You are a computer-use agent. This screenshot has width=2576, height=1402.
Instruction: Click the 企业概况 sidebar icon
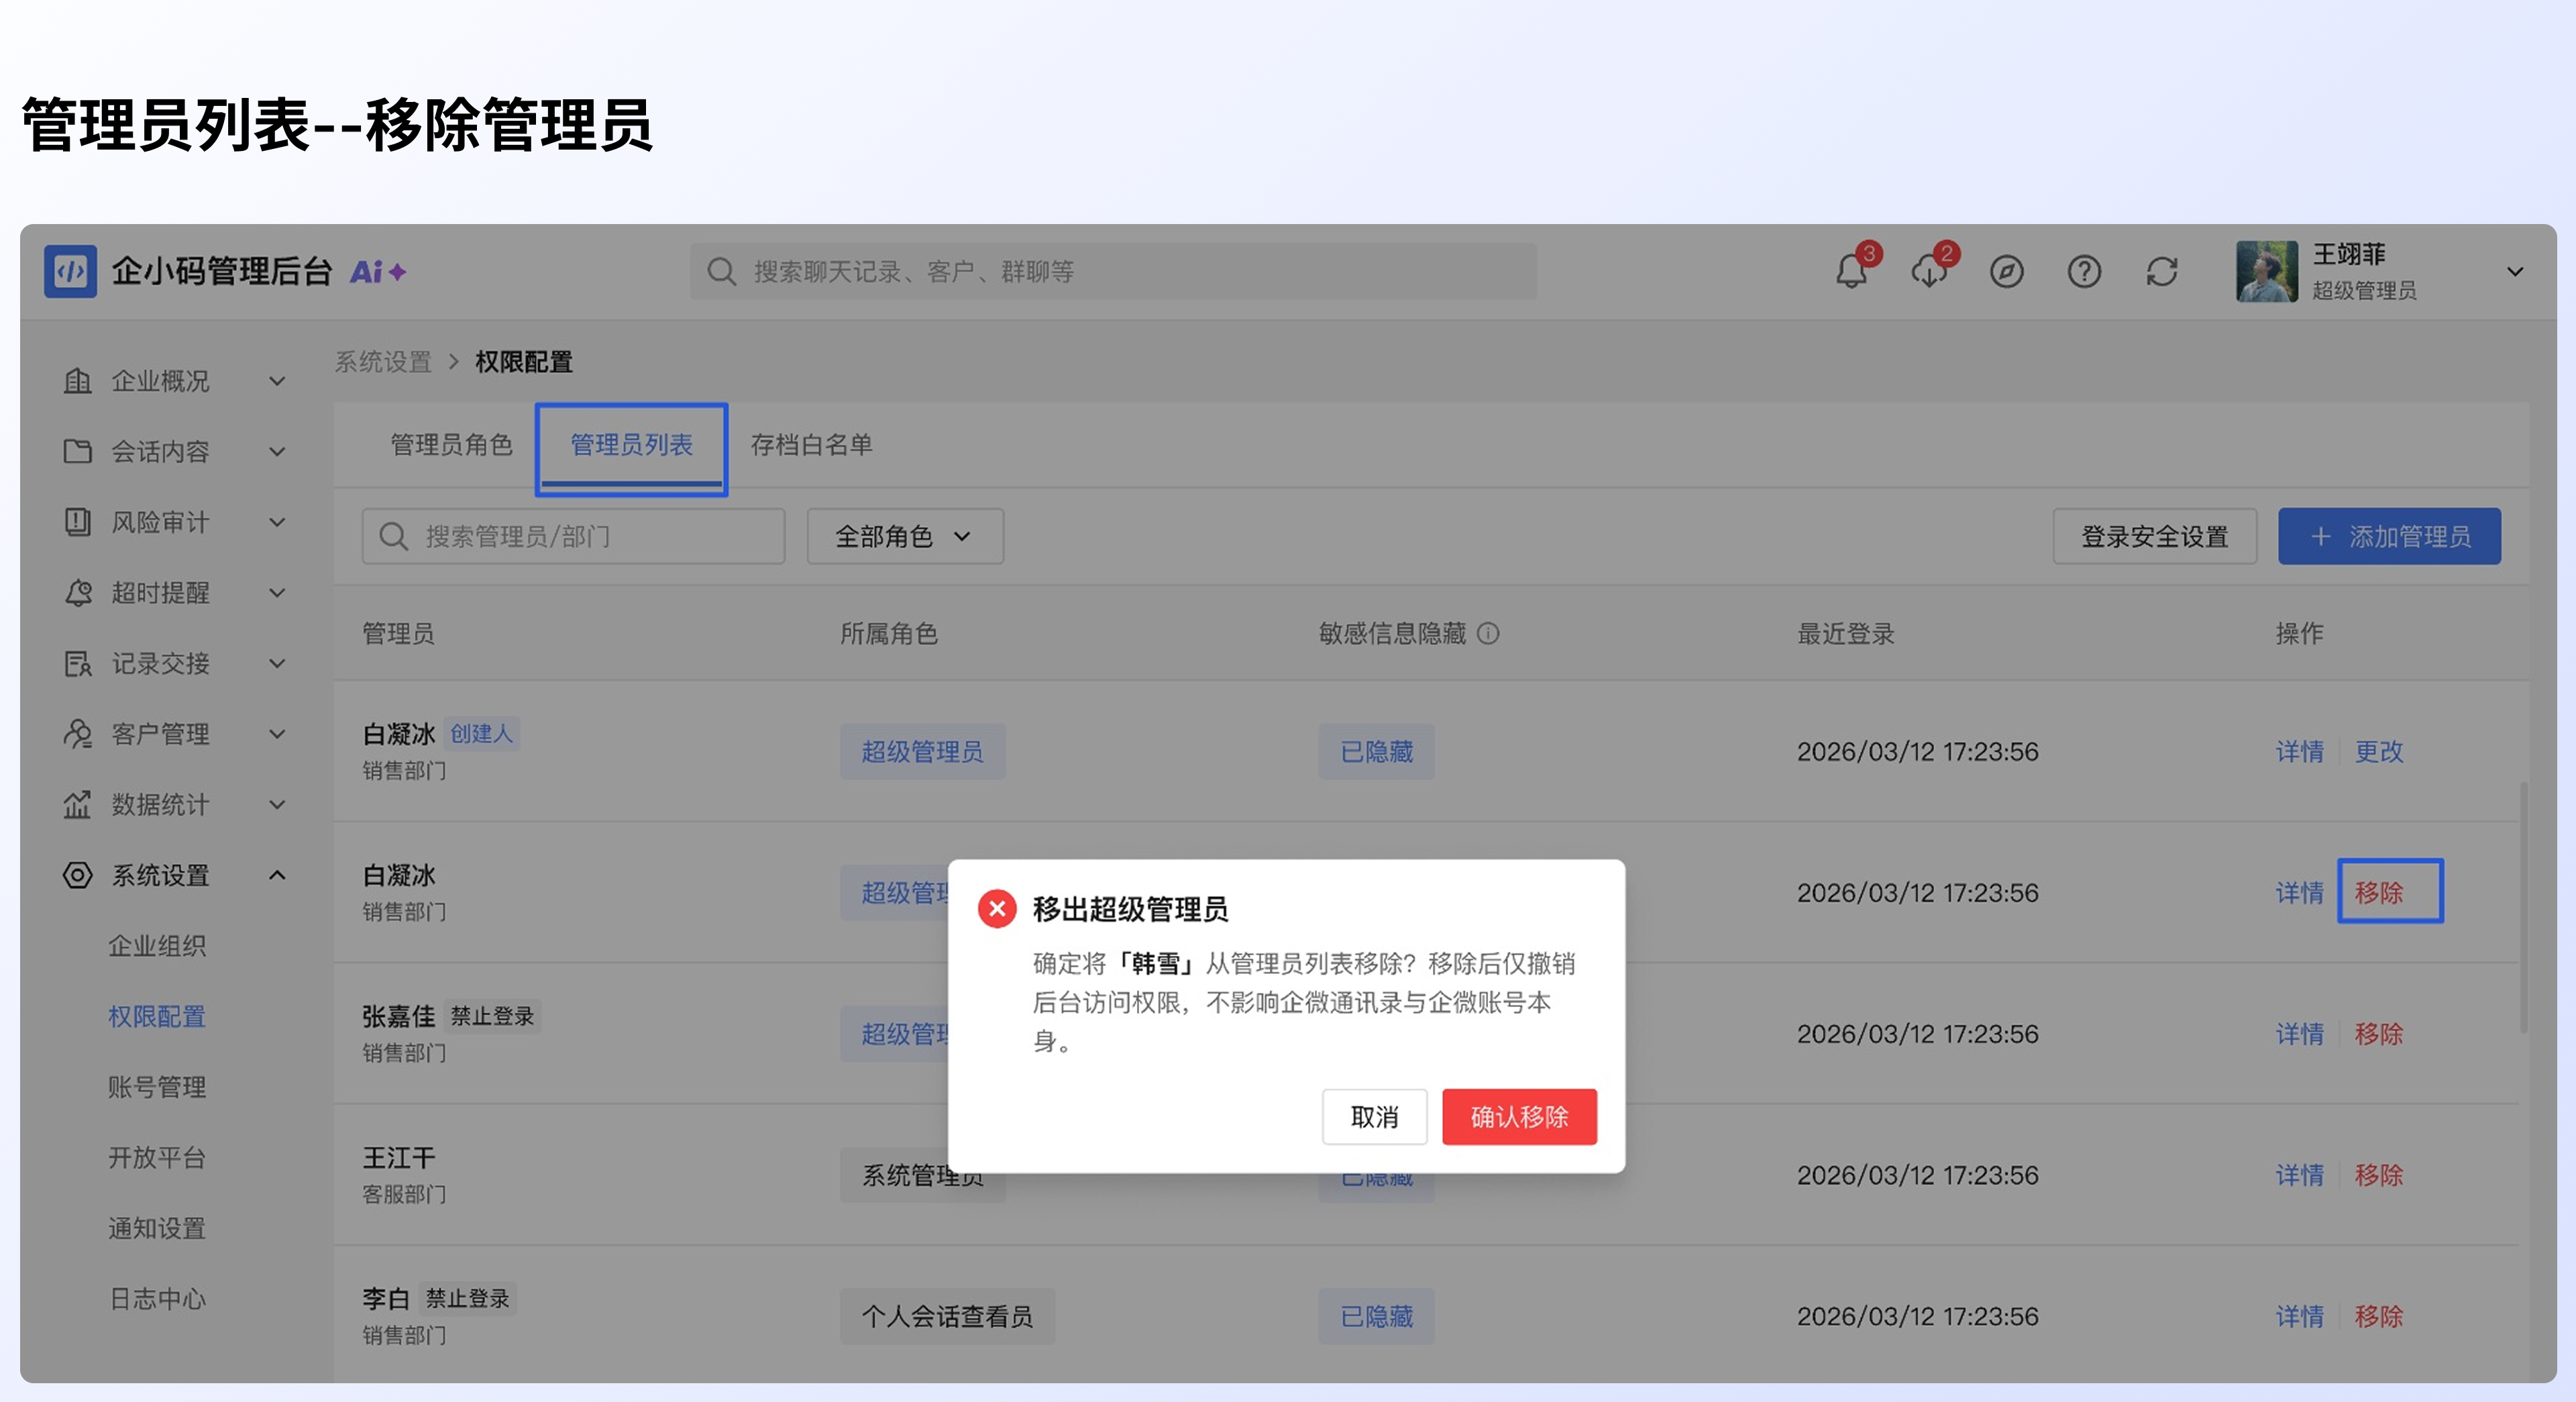(77, 381)
